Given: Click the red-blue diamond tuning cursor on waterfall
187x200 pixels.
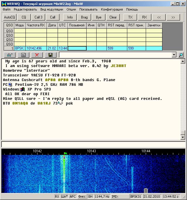Looking at the screenshot, I should [x=64, y=158].
